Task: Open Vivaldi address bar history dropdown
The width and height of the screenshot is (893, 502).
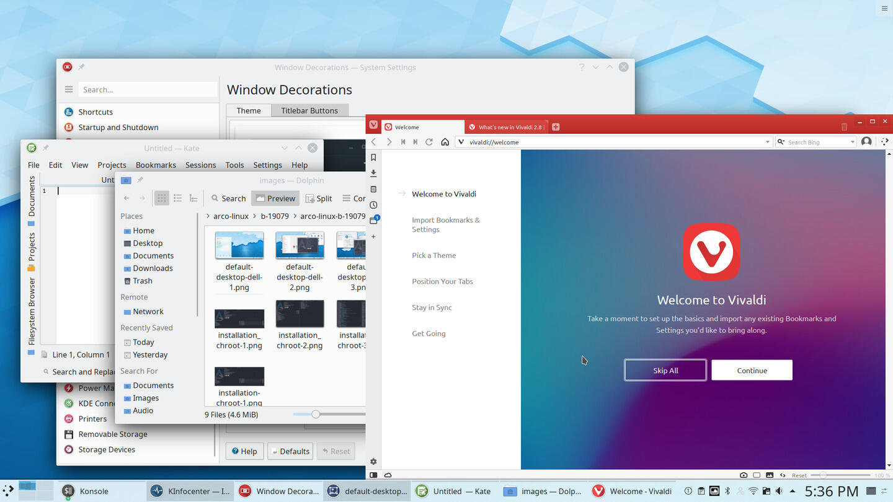Action: click(x=767, y=142)
